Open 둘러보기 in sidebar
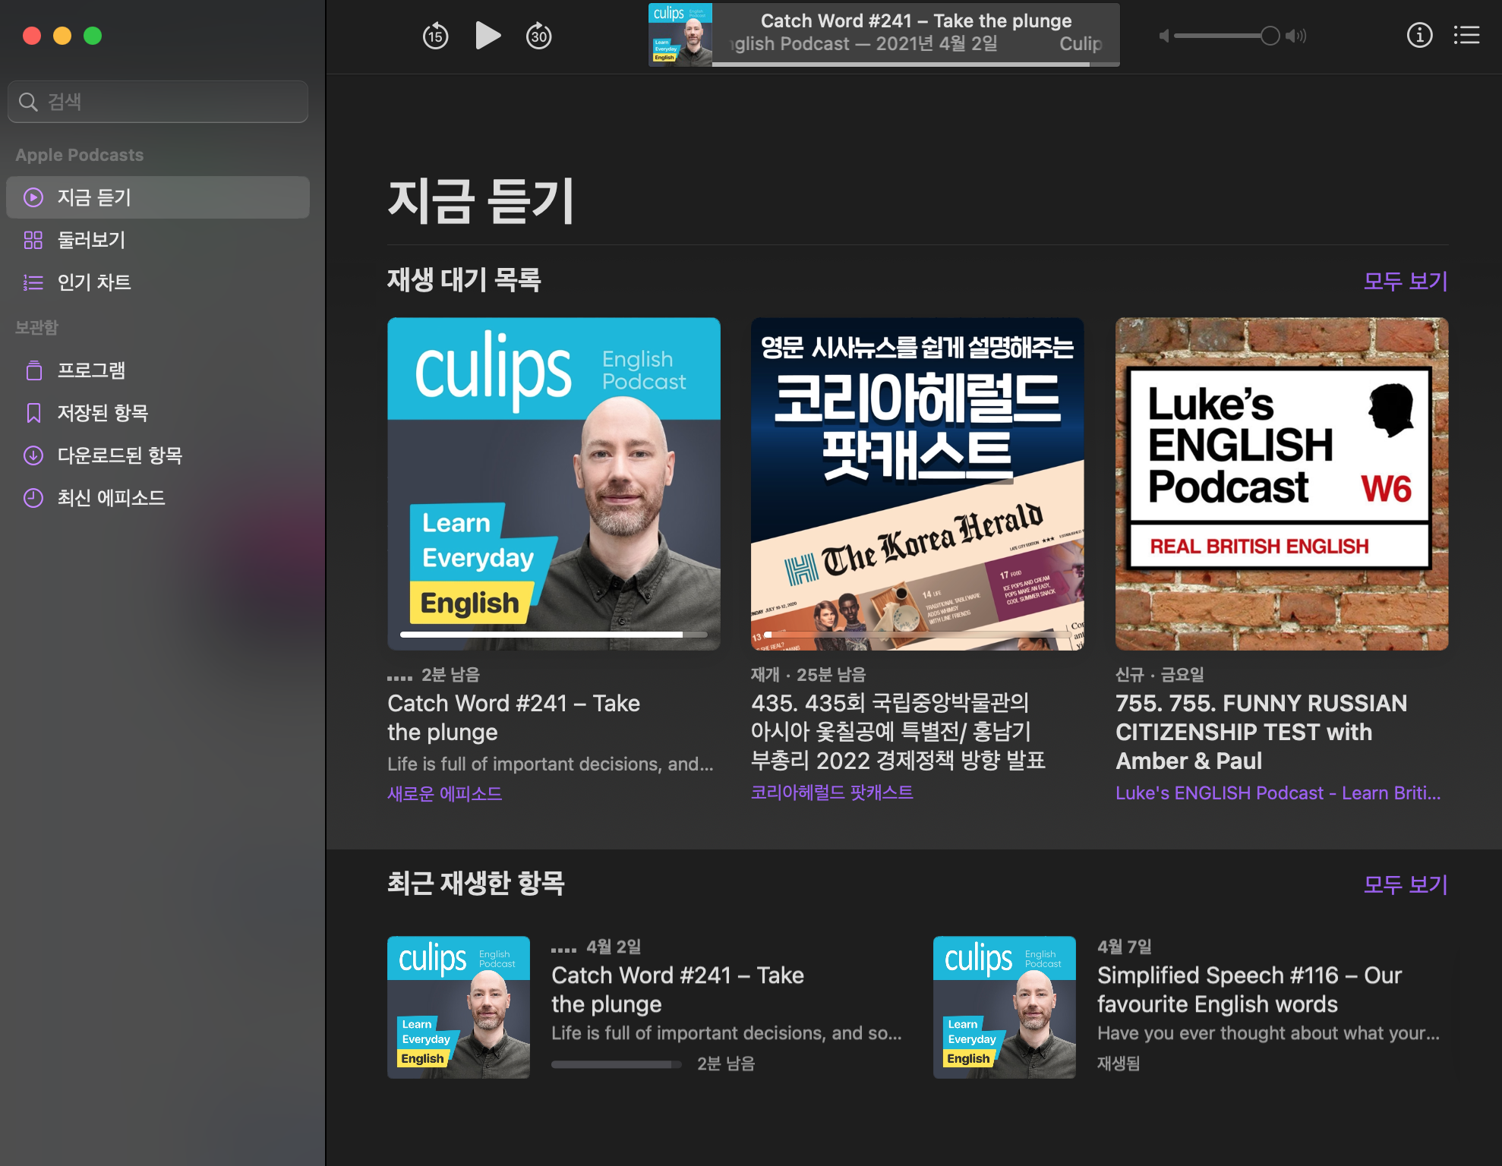1502x1166 pixels. click(x=91, y=240)
